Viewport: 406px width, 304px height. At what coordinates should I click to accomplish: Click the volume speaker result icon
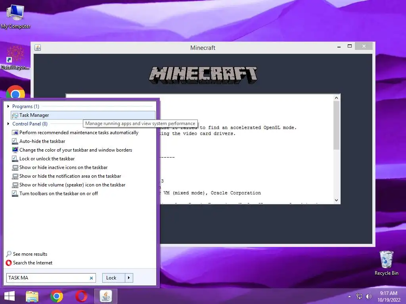coord(15,184)
